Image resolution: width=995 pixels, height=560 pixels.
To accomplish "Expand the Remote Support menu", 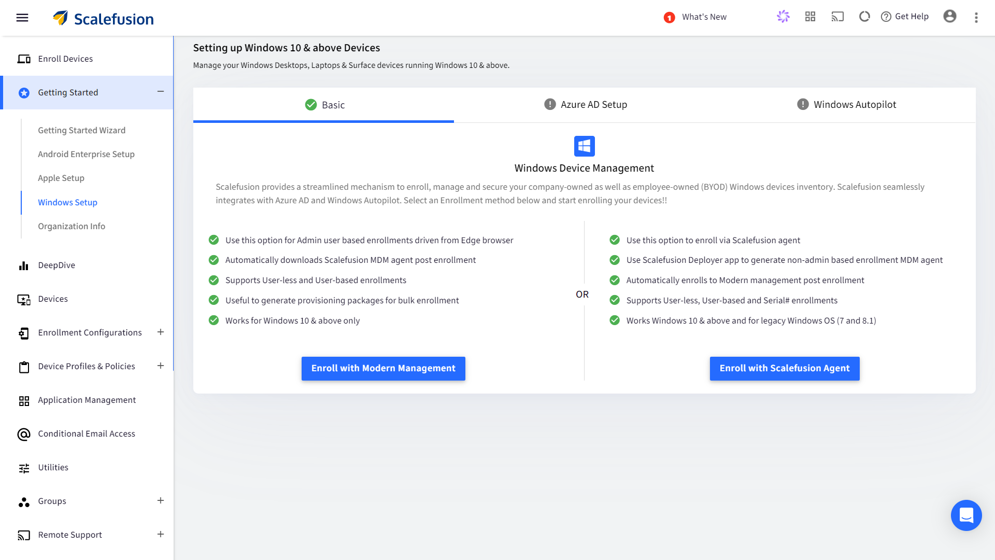I will [161, 534].
